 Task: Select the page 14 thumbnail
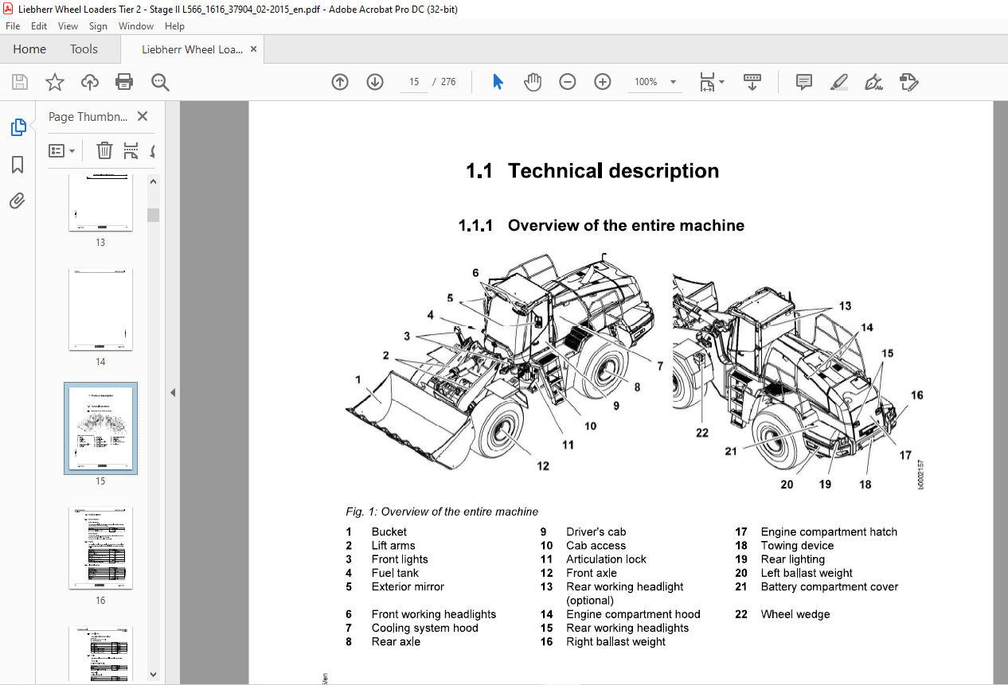point(100,309)
